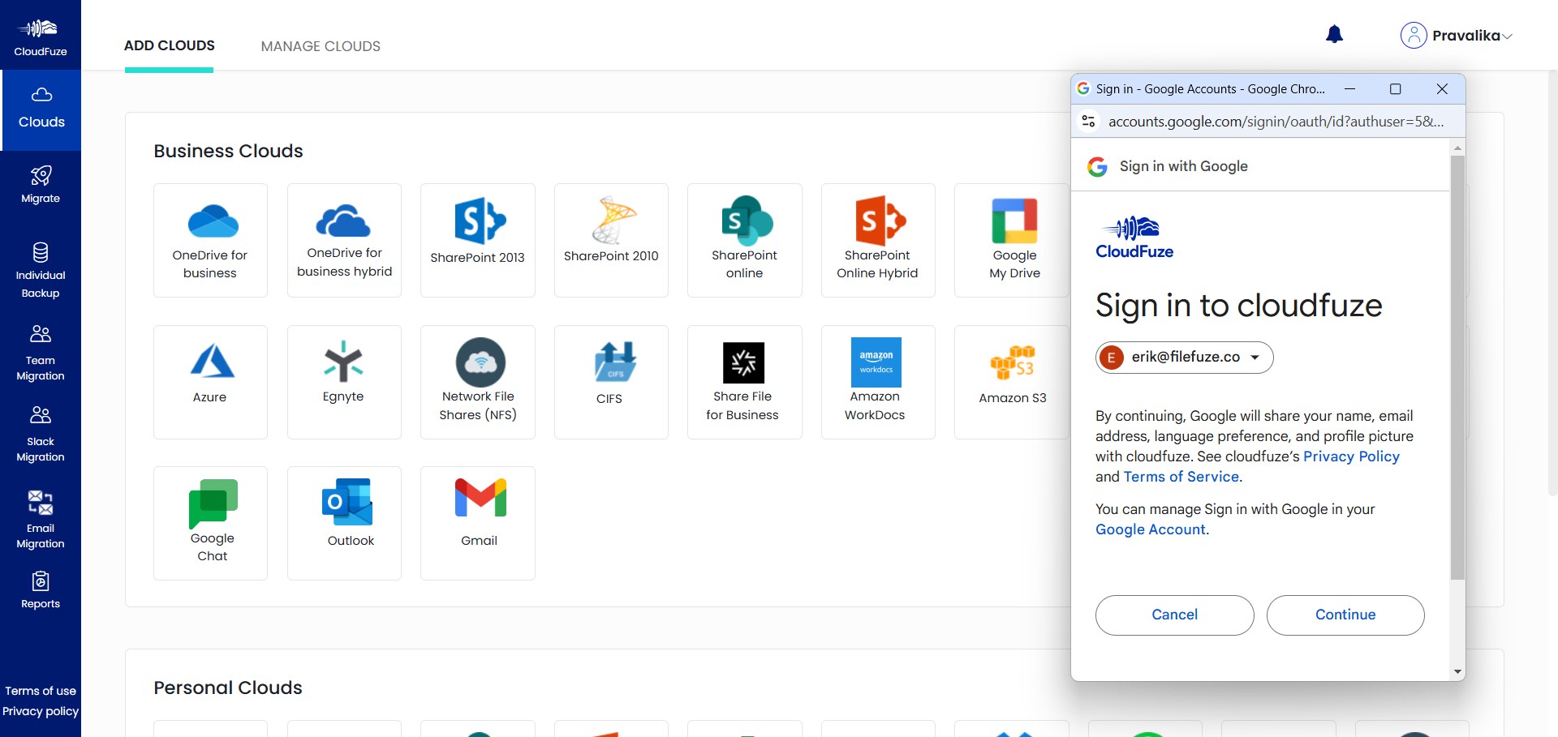This screenshot has width=1558, height=737.
Task: Add CIFS cloud
Action: 611,382
